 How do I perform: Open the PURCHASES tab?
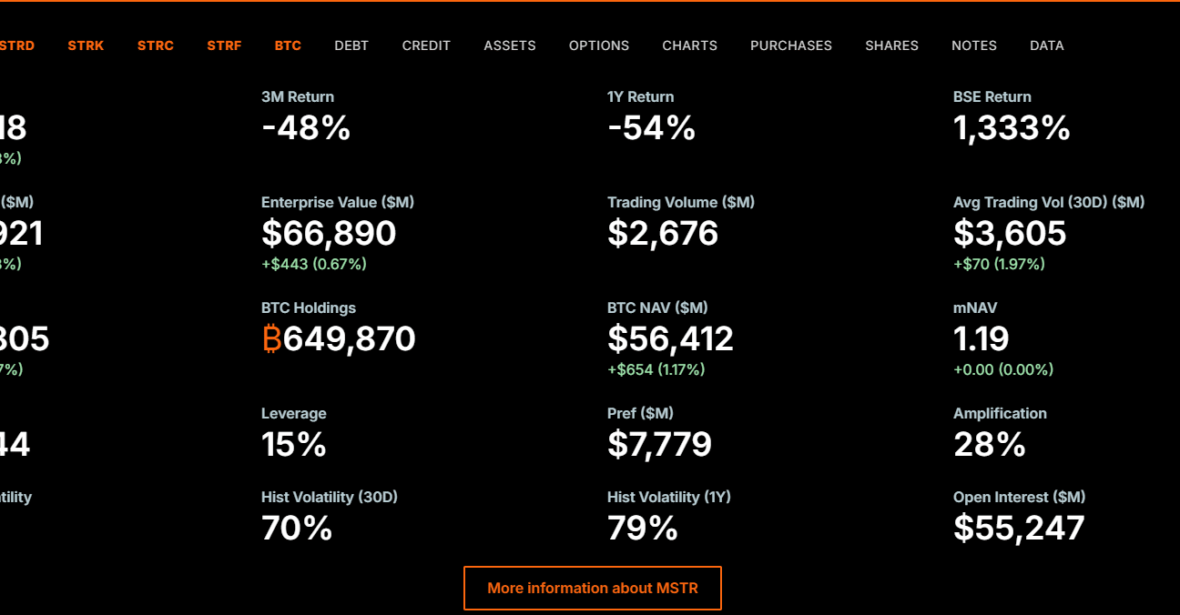[791, 45]
